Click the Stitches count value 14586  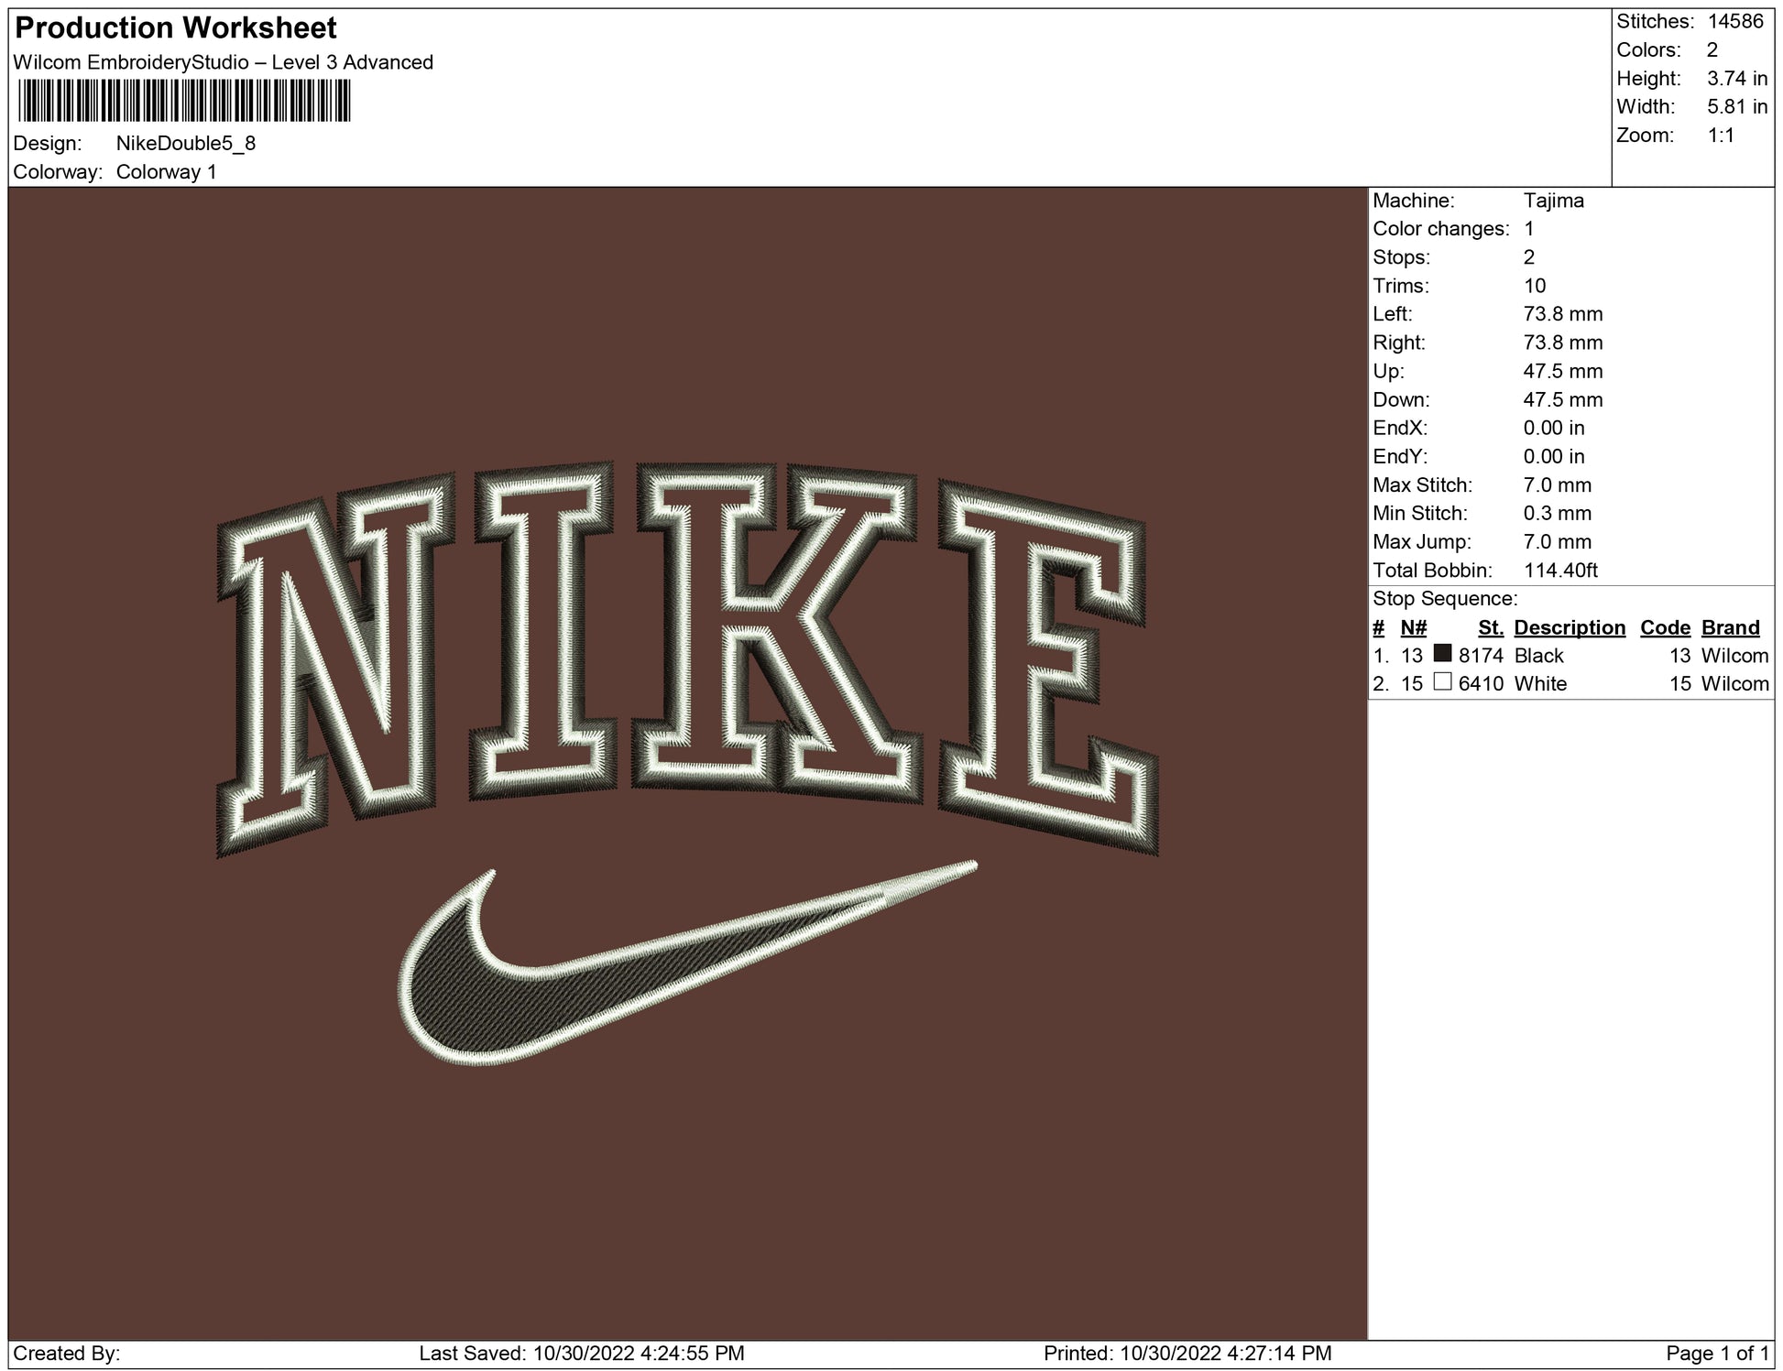point(1734,21)
